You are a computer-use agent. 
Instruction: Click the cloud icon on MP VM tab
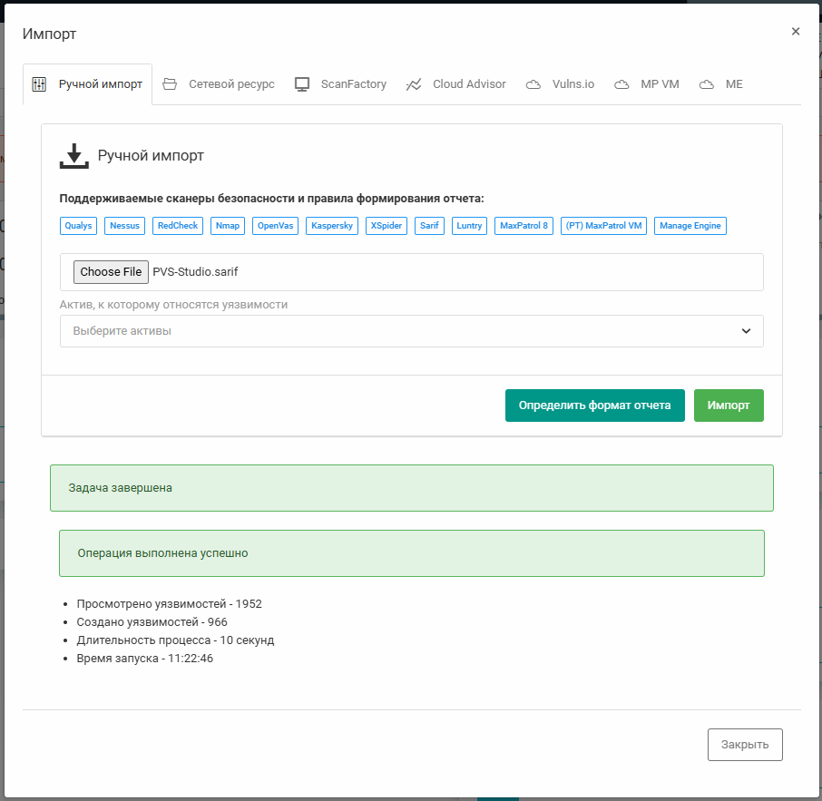tap(621, 83)
